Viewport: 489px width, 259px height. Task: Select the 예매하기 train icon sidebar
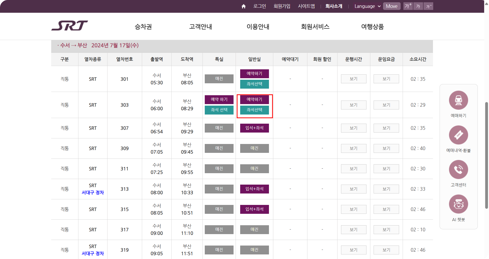coord(458,100)
